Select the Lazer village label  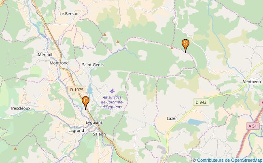172,118
